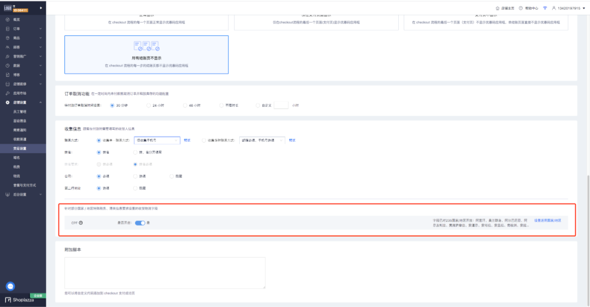Select 隐藏 radio for 公司 field
The height and width of the screenshot is (307, 590).
point(172,176)
